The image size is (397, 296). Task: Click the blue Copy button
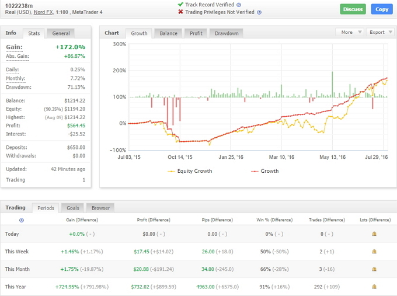[382, 9]
